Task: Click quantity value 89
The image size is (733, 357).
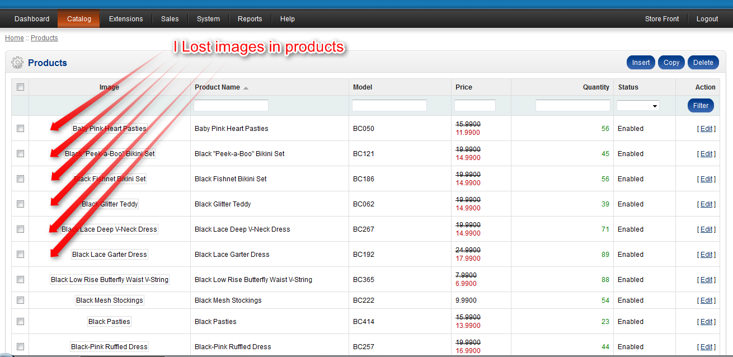Action: tap(605, 255)
